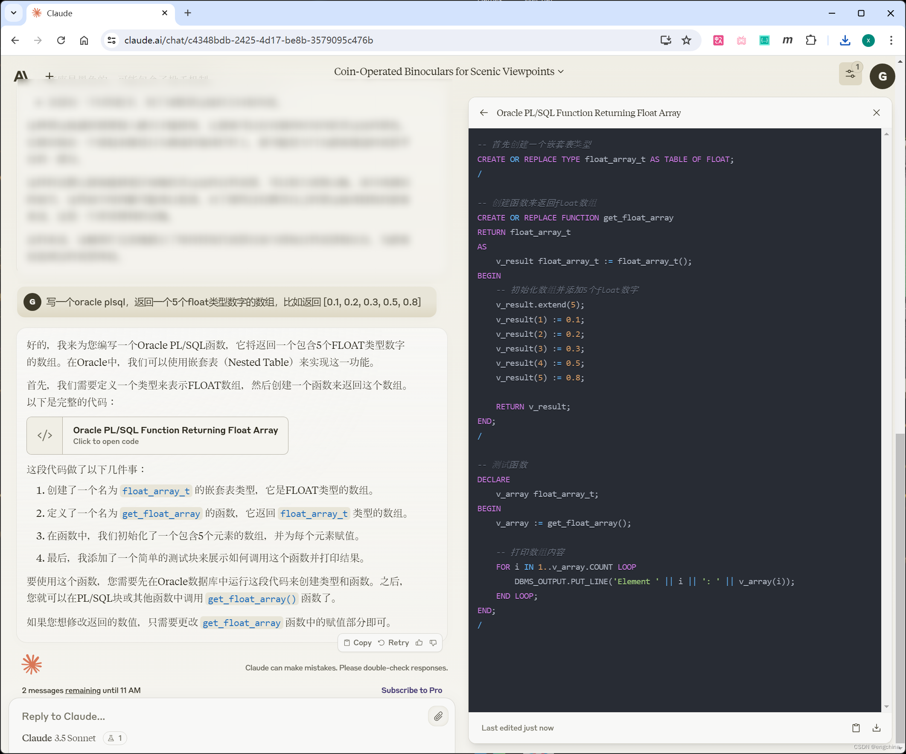
Task: Click Subscribe to Pro link
Action: pyautogui.click(x=411, y=690)
